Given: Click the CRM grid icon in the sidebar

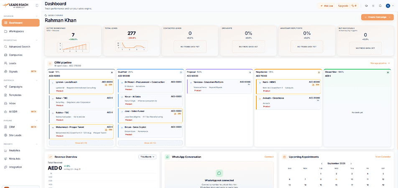Looking at the screenshot, I should point(6,127).
